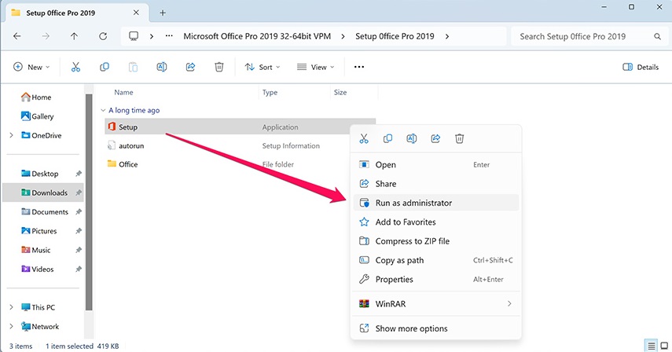The width and height of the screenshot is (672, 352).
Task: Toggle the Details pane
Action: point(640,67)
